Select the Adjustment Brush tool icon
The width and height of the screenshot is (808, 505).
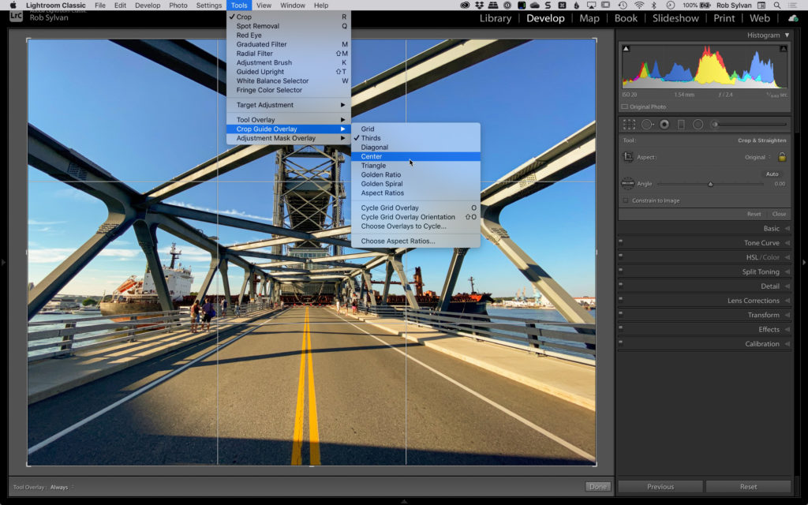click(x=750, y=124)
